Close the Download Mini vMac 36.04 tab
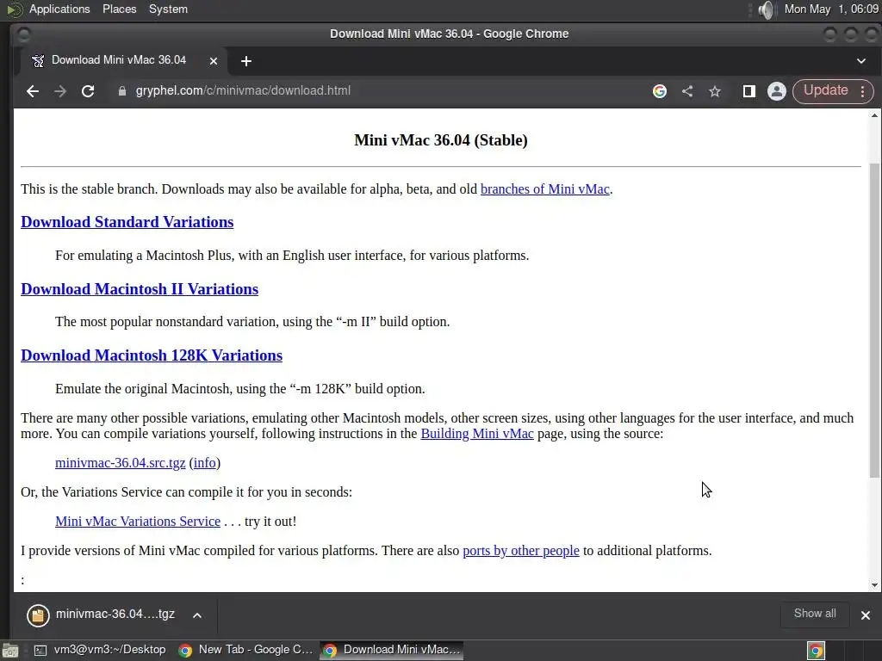Screen dimensions: 882x661 click(214, 61)
